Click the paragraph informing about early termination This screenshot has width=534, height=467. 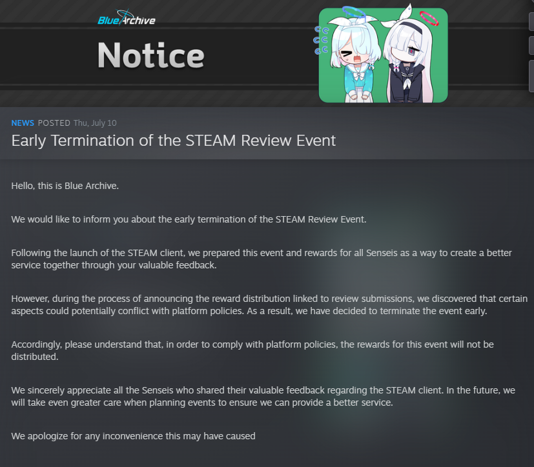(x=189, y=219)
